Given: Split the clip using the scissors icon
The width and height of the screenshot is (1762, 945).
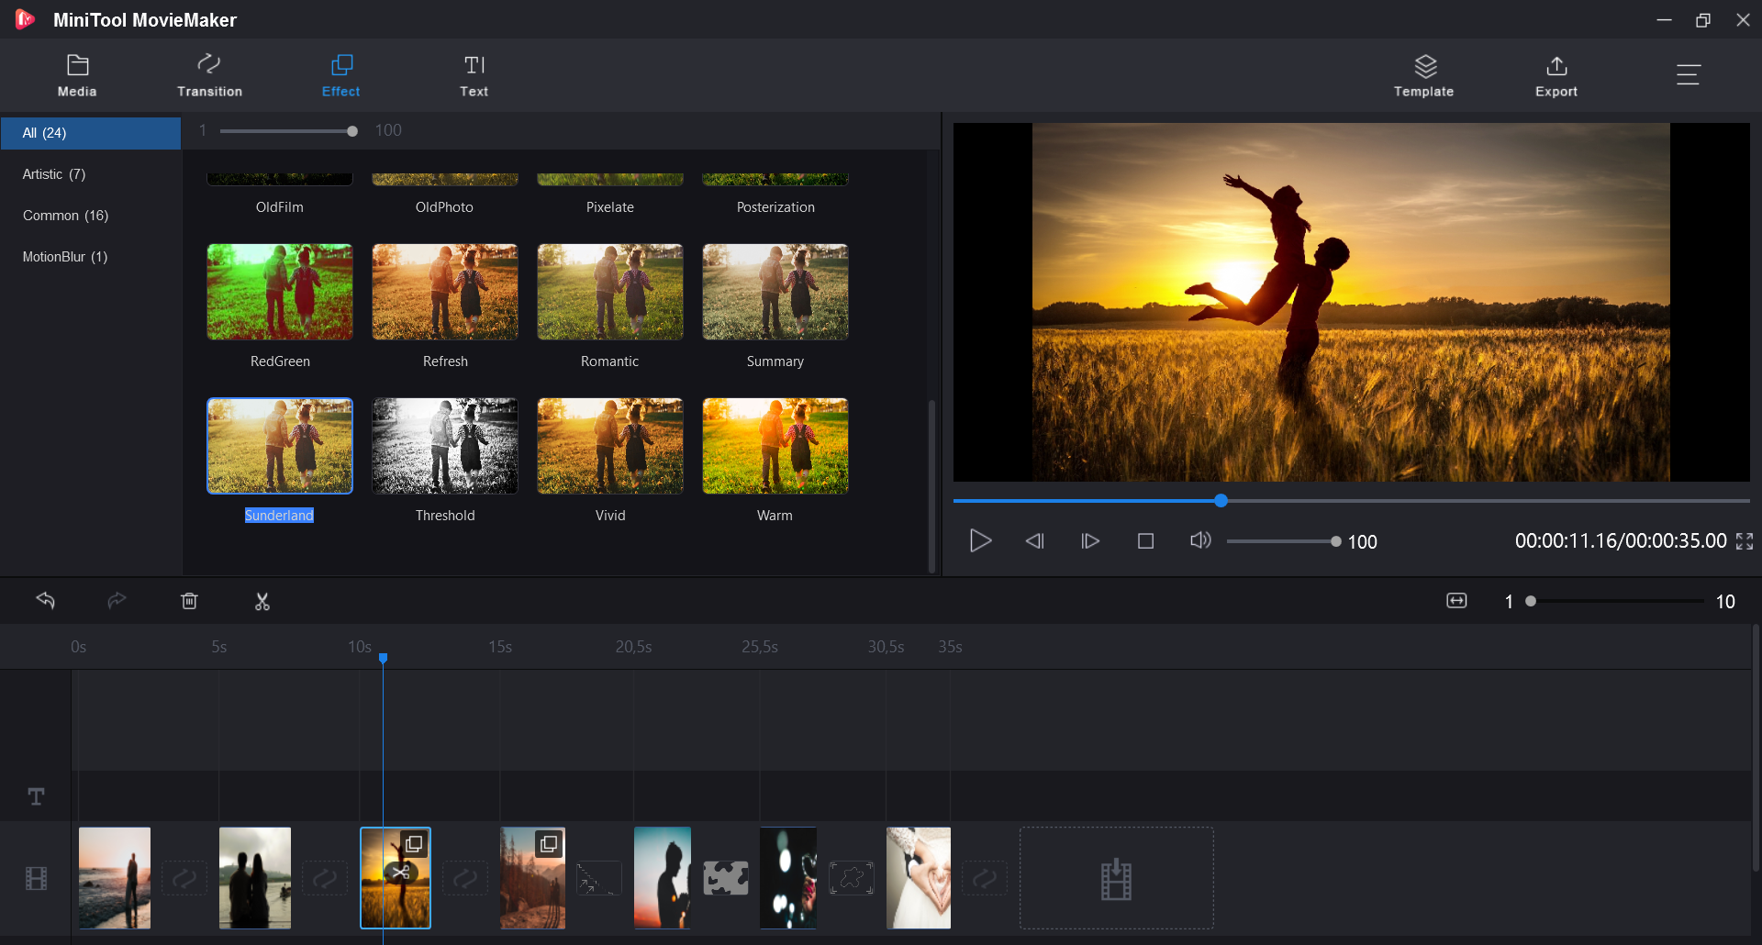Looking at the screenshot, I should click(262, 601).
